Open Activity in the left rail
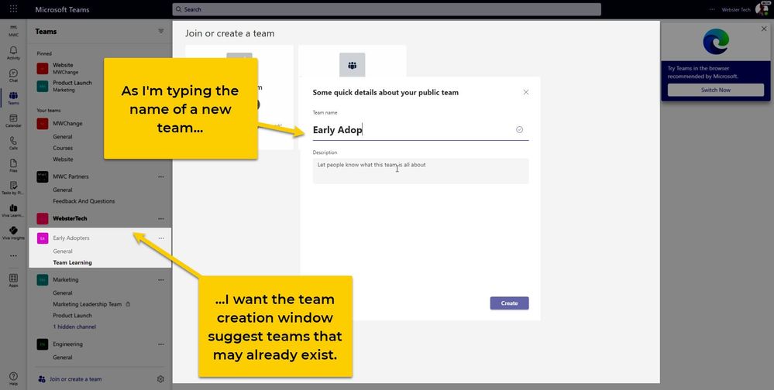 13,53
